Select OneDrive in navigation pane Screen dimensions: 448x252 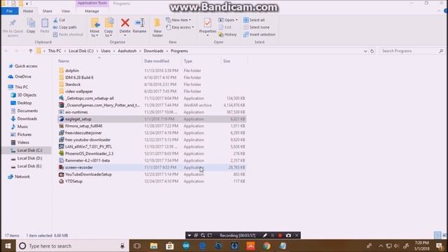20,76
